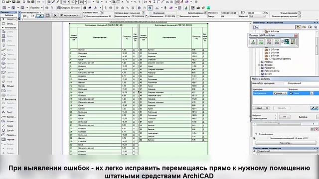The width and height of the screenshot is (319, 179).
Task: Click the Параметры... button in Navigator
Action: [286, 143]
